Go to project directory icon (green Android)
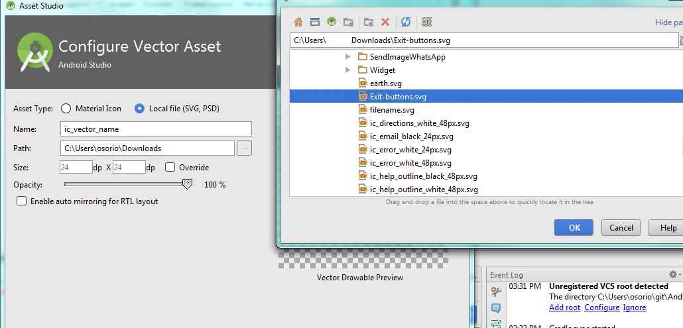 coord(332,22)
